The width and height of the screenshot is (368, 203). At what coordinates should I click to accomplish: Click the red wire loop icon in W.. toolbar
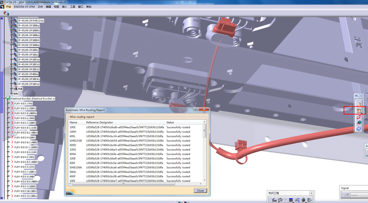click(x=359, y=117)
